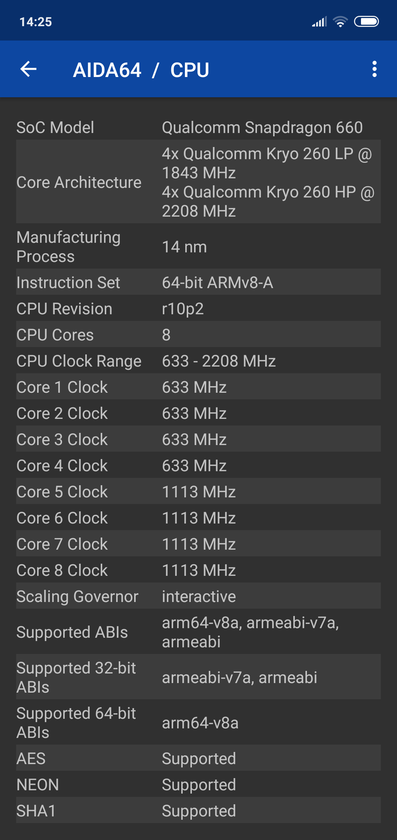This screenshot has width=397, height=840.
Task: Tap the Manufacturing Process row
Action: (198, 247)
